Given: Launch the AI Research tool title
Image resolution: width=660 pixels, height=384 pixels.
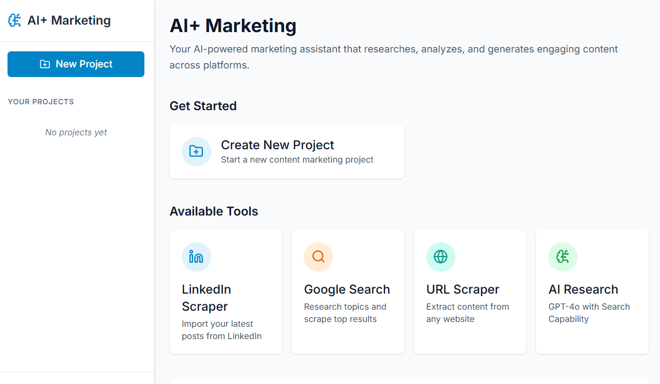Looking at the screenshot, I should [x=583, y=289].
